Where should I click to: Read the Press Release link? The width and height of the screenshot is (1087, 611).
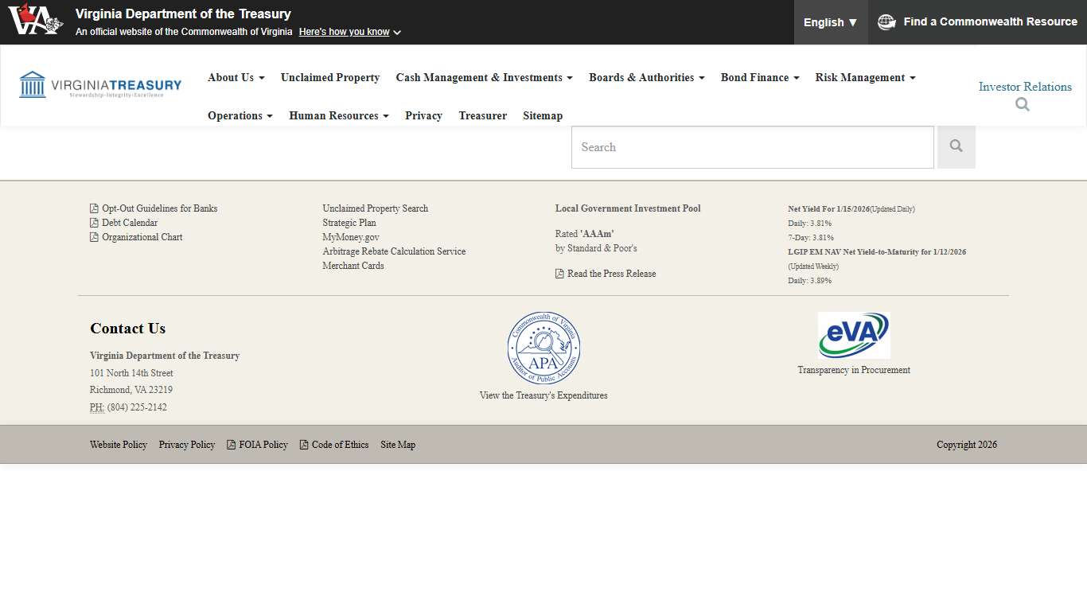coord(611,274)
